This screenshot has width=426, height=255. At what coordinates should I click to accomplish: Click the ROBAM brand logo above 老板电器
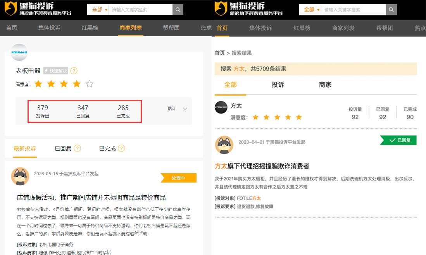(x=19, y=52)
